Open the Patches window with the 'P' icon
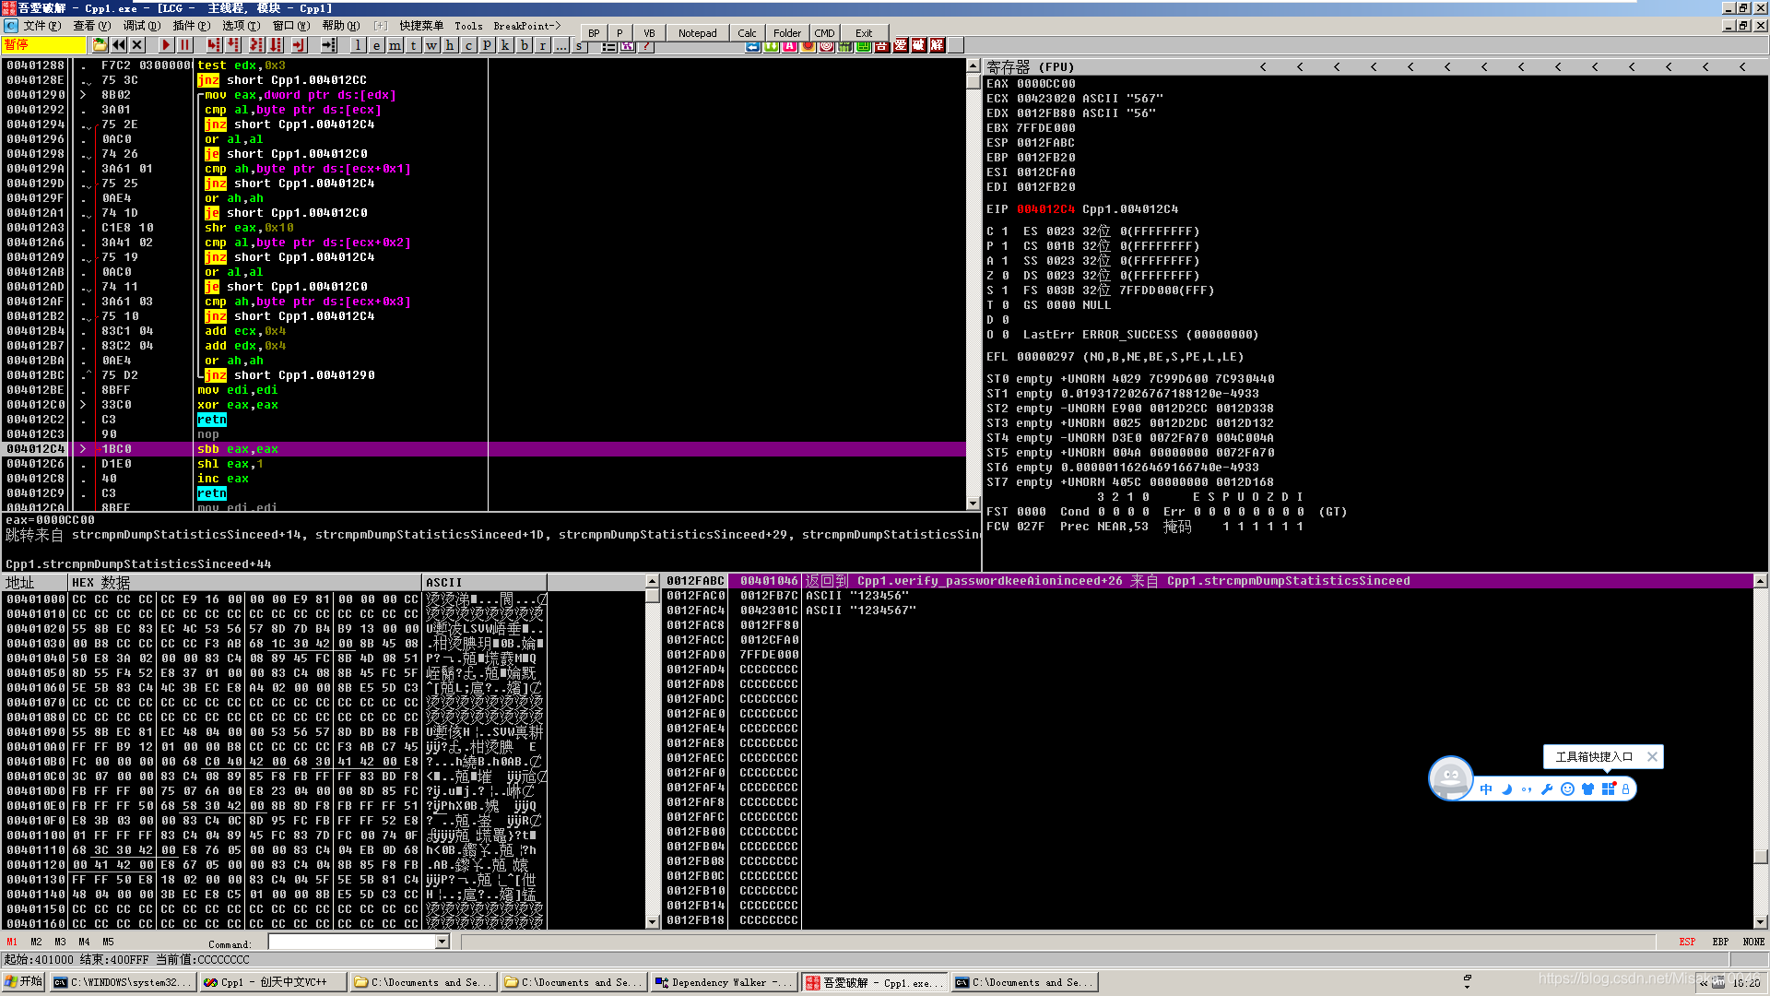 click(x=487, y=44)
